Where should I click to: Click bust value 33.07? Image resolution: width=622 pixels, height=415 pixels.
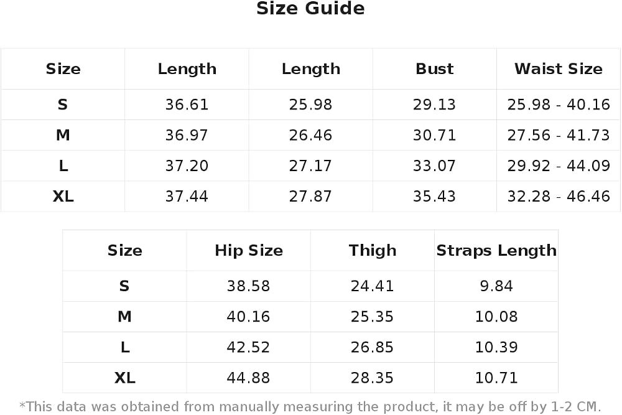pyautogui.click(x=434, y=166)
